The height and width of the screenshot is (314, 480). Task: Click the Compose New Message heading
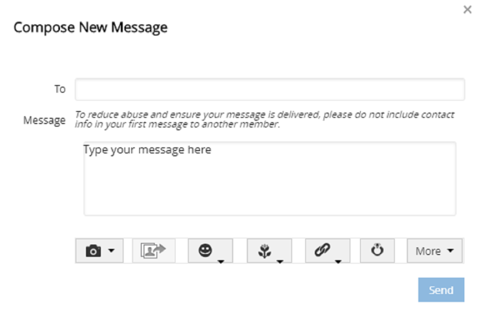[91, 27]
